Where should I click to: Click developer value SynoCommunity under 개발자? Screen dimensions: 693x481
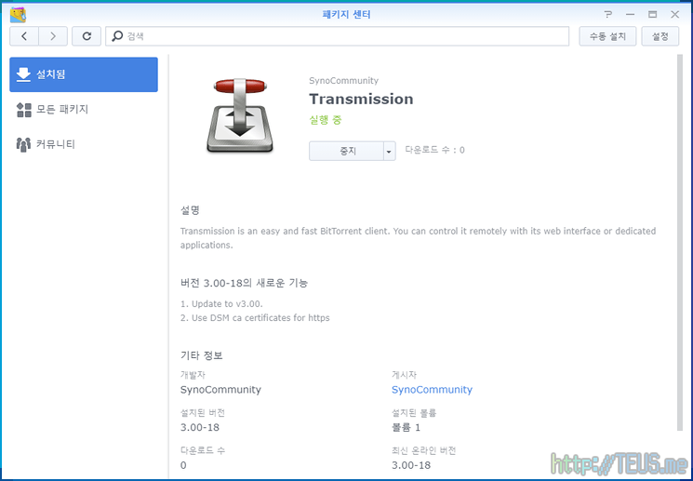pos(220,390)
